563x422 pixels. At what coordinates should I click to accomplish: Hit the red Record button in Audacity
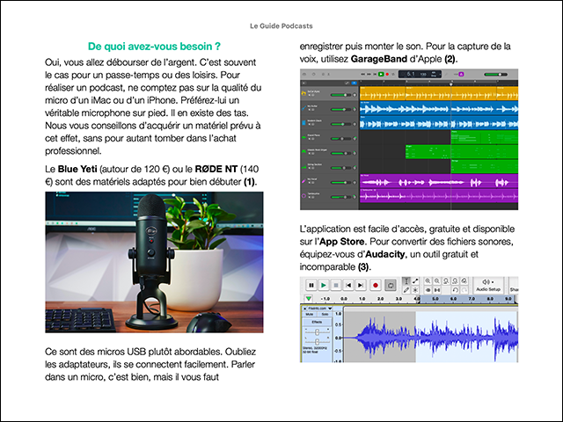point(375,285)
